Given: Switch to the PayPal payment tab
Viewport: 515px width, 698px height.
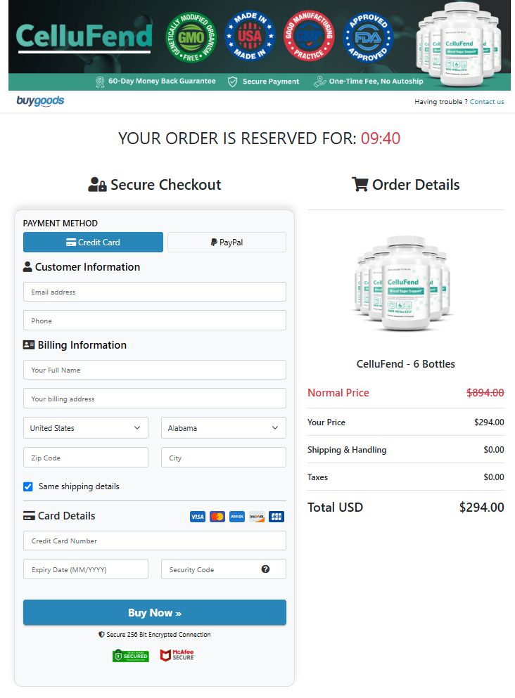Looking at the screenshot, I should pos(227,242).
